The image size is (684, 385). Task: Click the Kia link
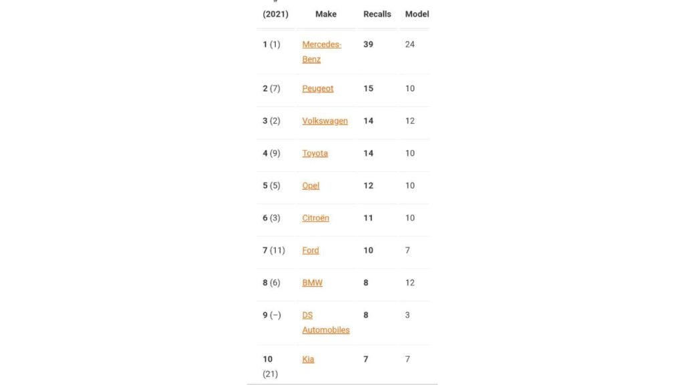coord(308,359)
